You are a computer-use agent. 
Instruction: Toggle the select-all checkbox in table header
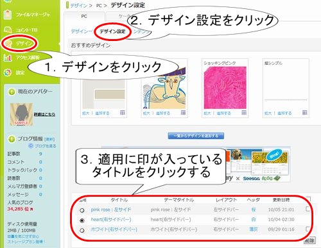[308, 199]
